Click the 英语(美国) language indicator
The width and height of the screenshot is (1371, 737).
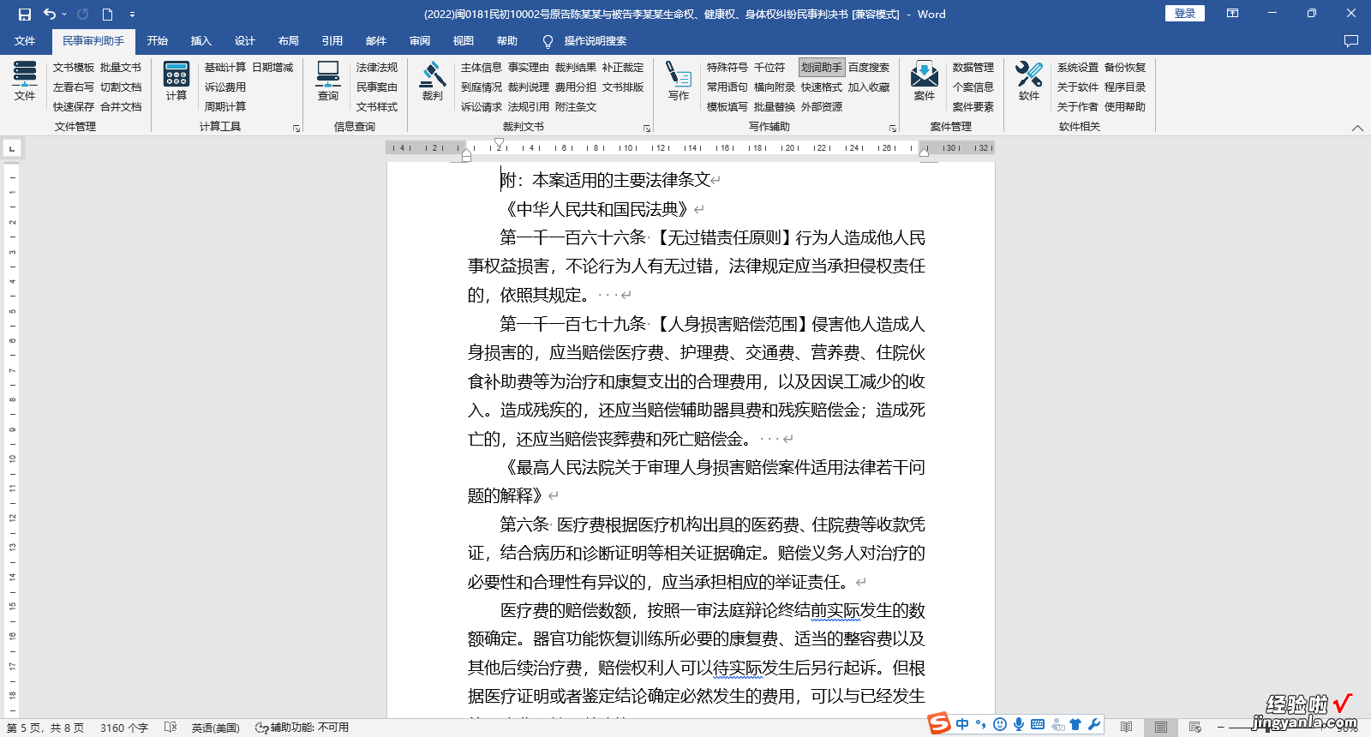pyautogui.click(x=215, y=728)
